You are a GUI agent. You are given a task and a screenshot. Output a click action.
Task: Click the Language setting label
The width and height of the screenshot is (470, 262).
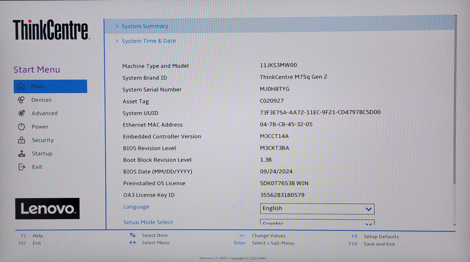136,207
